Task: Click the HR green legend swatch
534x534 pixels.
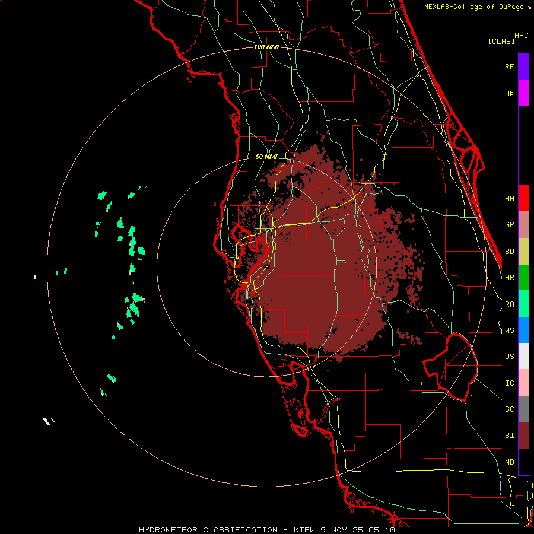Action: pyautogui.click(x=524, y=278)
